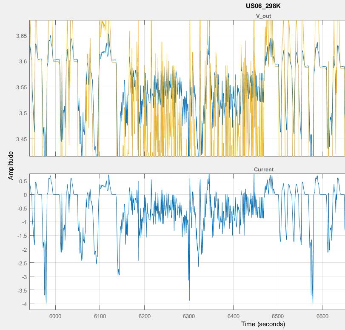The image size is (345, 330).
Task: Click the 3.45 tick label on V_out axis
Action: tap(22, 139)
